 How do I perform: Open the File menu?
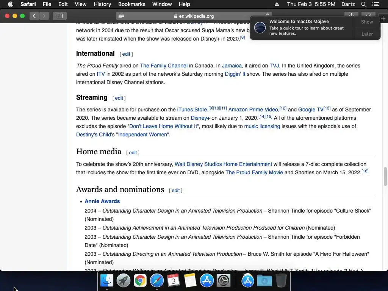coord(47,4)
